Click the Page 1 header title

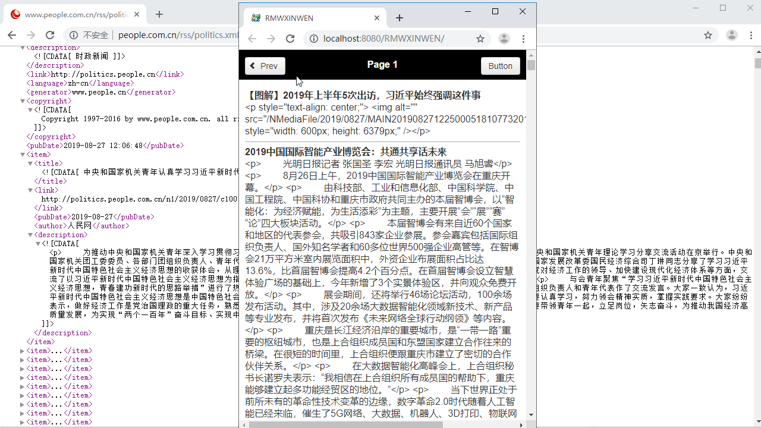point(382,65)
